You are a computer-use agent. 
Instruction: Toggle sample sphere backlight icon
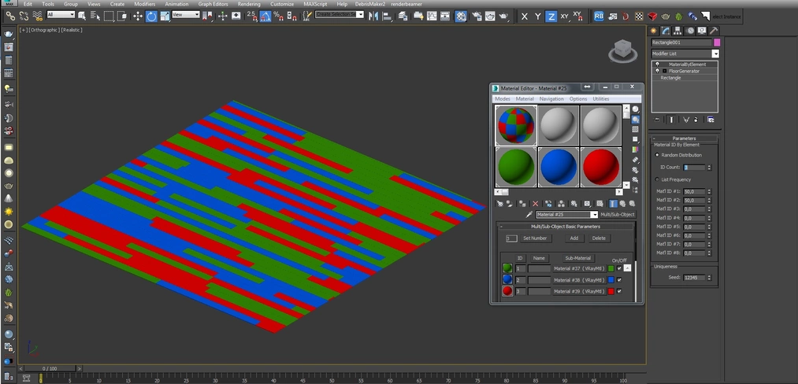[x=635, y=120]
